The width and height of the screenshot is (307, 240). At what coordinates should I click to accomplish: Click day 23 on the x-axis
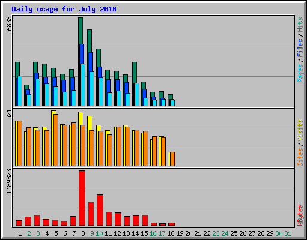point(216,233)
